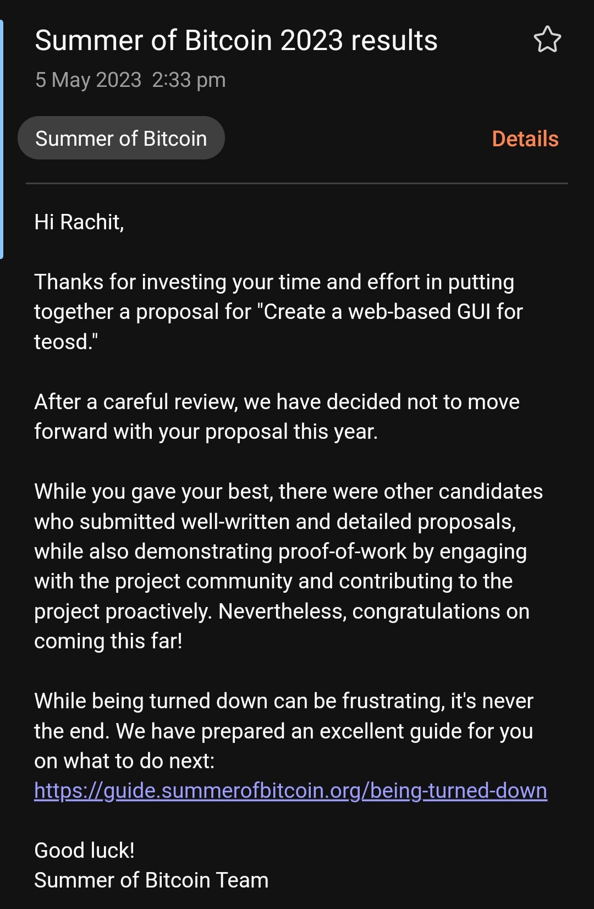Tap the phrase "proof-of-work" in the body
Screen dimensions: 594x909
click(342, 552)
